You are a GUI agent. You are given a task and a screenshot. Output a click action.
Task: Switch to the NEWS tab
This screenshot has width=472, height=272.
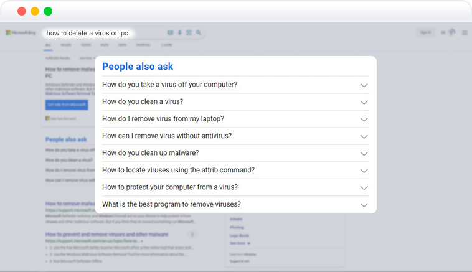click(122, 45)
